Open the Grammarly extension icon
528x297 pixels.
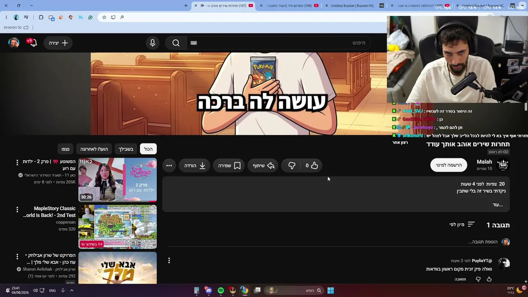pos(90,17)
